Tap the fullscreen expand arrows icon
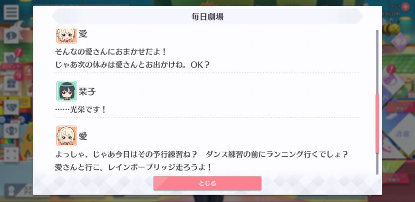The height and width of the screenshot is (202, 415). tap(11, 154)
